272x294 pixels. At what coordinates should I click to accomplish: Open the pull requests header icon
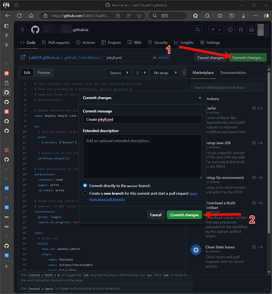click(241, 29)
